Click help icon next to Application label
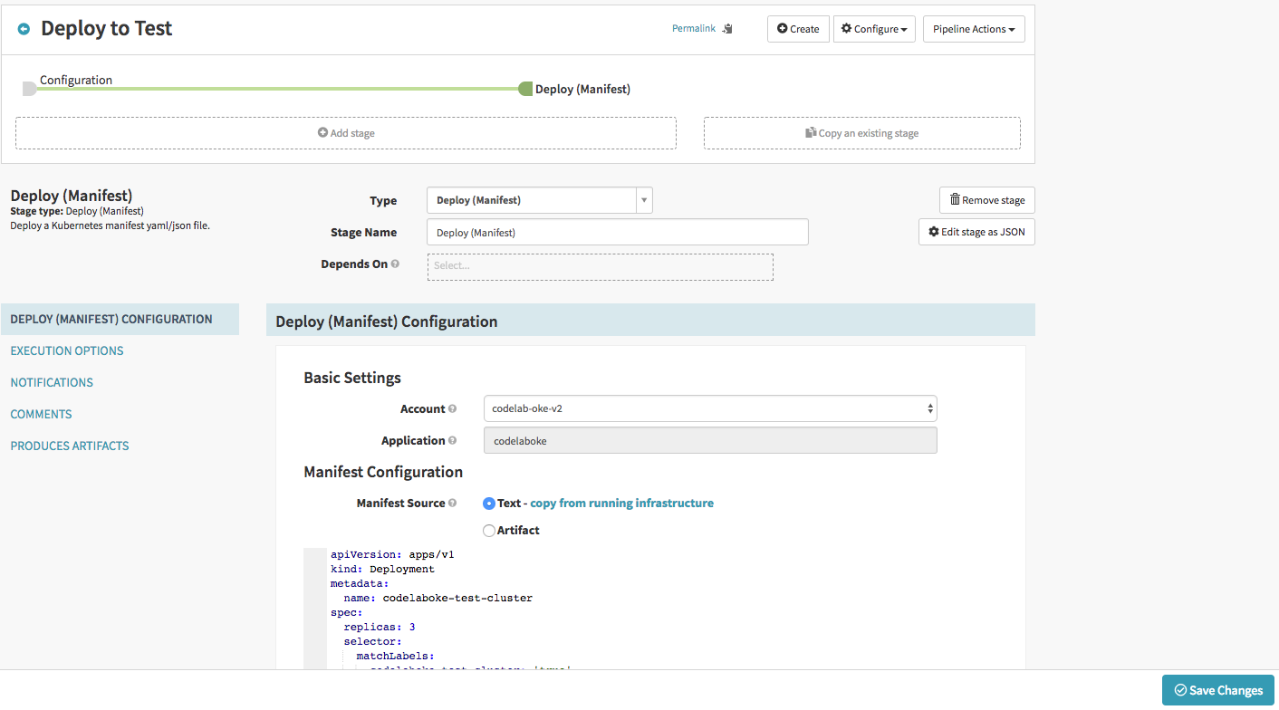Screen dimensions: 1279x710 point(452,441)
